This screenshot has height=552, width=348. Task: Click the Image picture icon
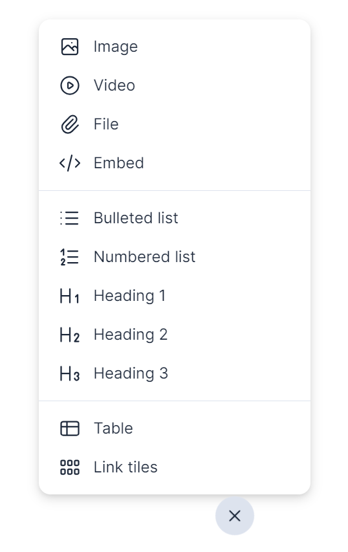click(x=70, y=47)
